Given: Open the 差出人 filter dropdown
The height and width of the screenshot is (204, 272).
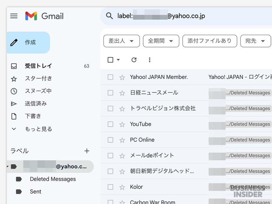Looking at the screenshot, I should [x=121, y=41].
